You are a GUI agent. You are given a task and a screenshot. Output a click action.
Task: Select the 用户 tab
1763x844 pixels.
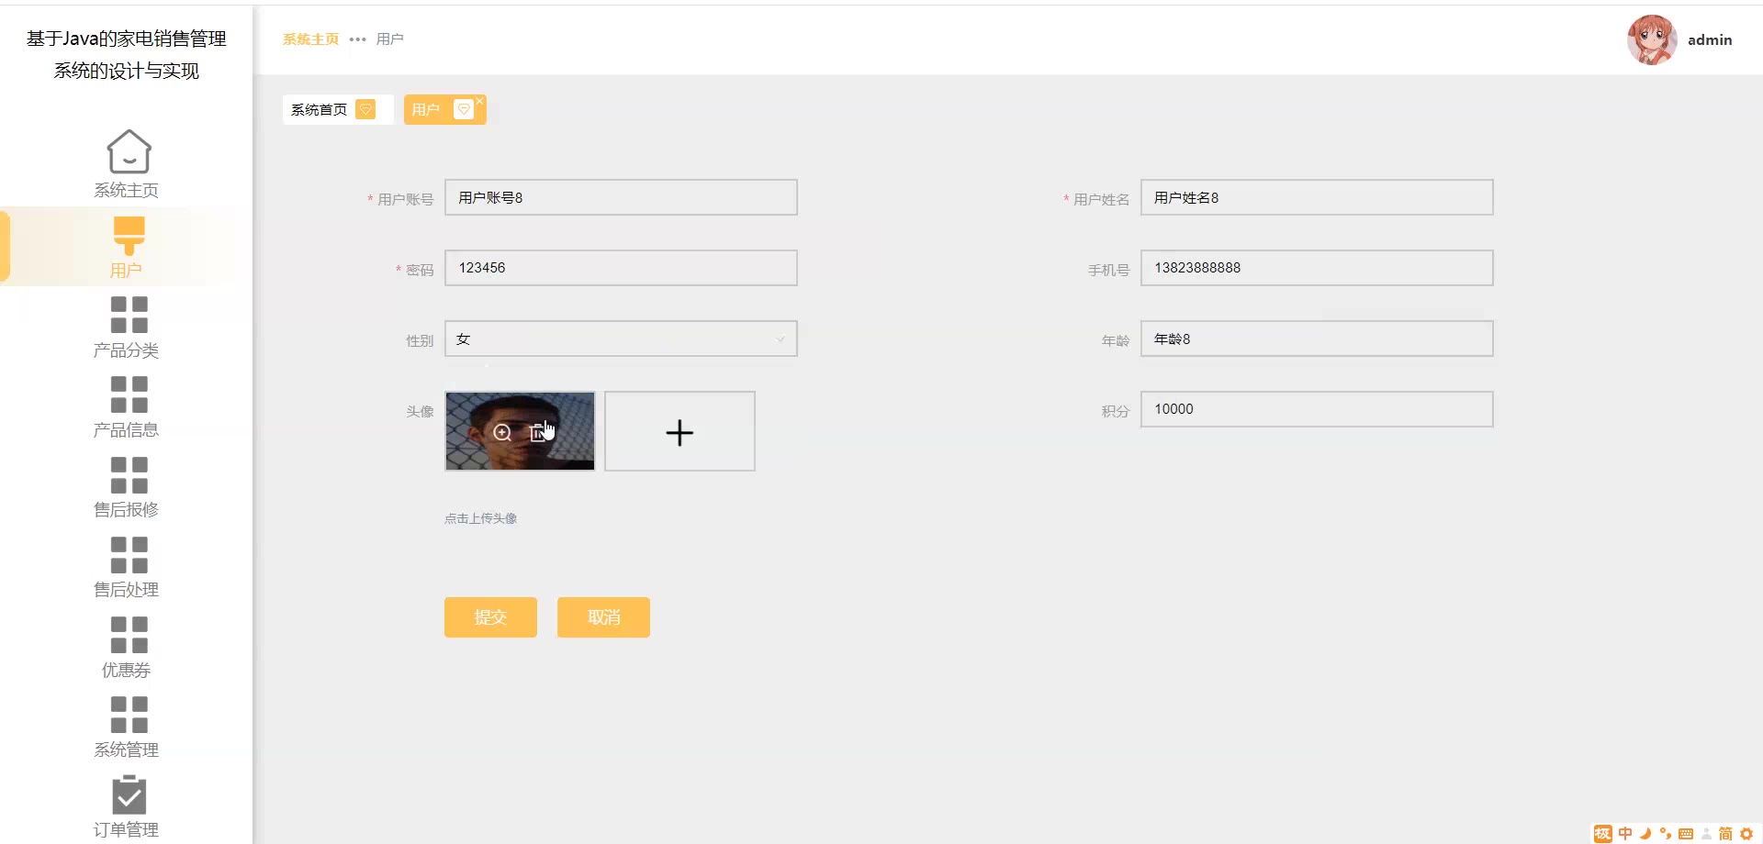pos(445,109)
